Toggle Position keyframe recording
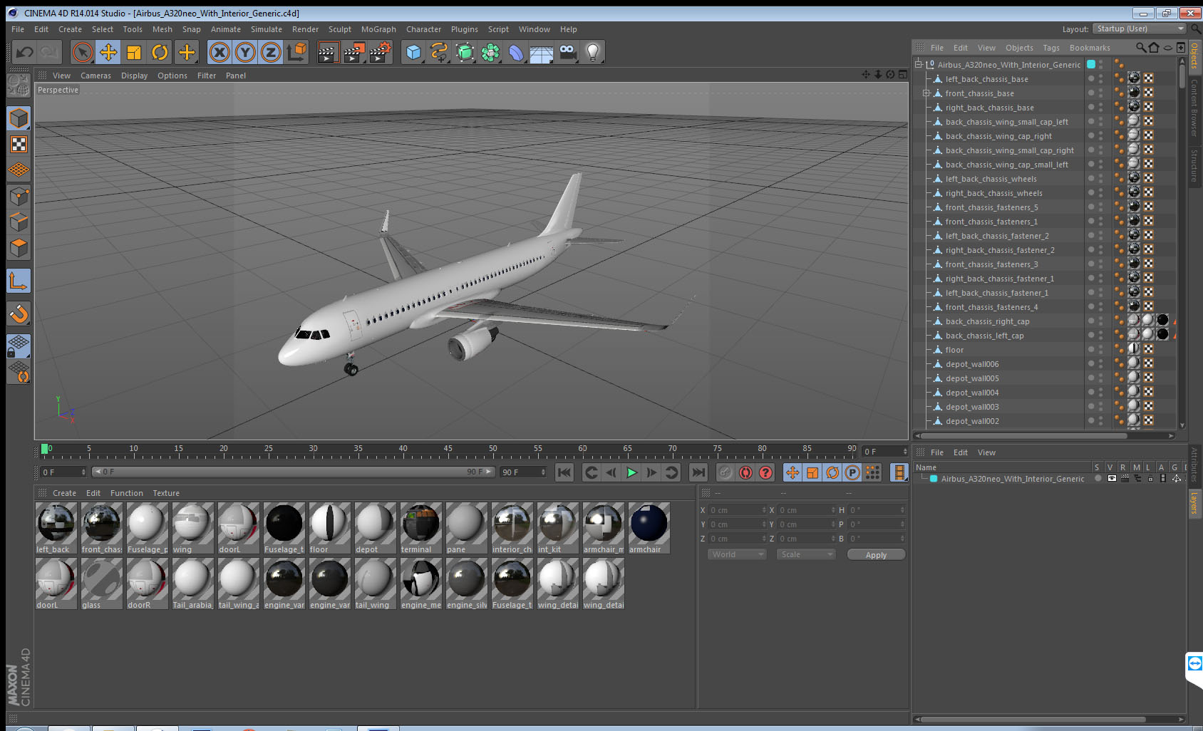Screen dimensions: 1203x731 pos(792,472)
